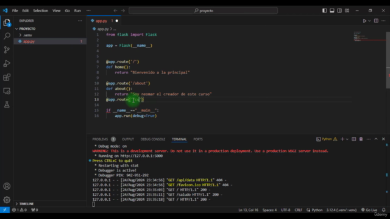Change indentation via Spaces: 4
Viewport: 390px width, 219px height.
click(x=269, y=210)
